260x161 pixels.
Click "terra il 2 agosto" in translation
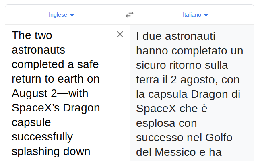pyautogui.click(x=177, y=80)
